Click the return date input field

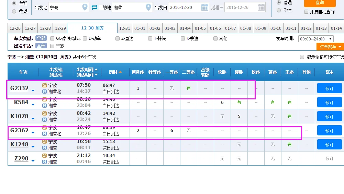tap(245, 8)
